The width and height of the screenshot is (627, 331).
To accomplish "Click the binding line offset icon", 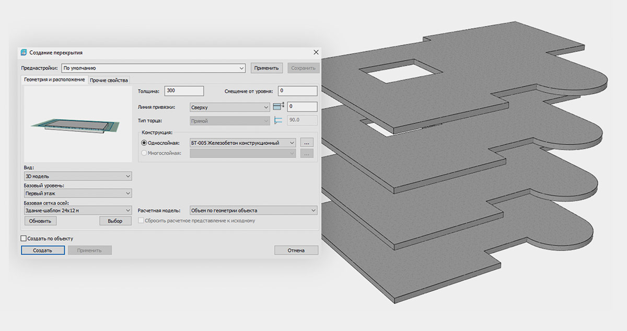I will (x=278, y=106).
